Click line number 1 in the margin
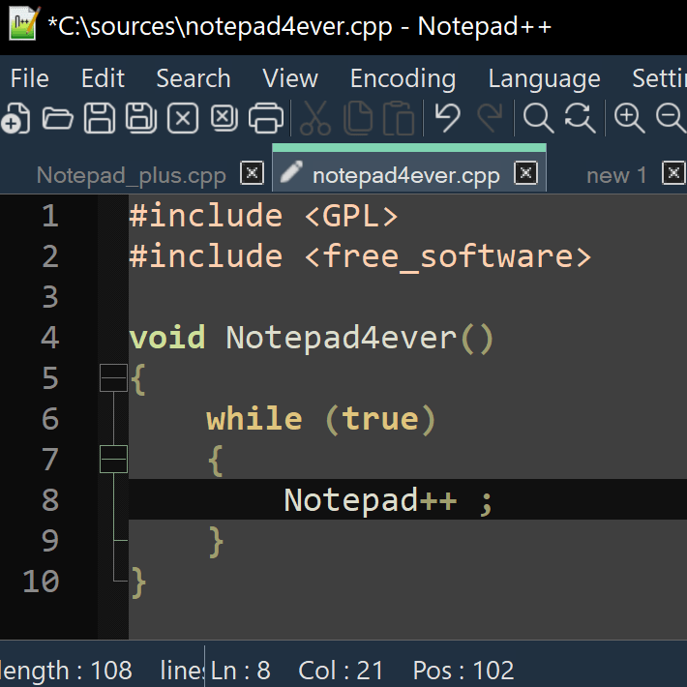Screen dimensions: 687x687 [x=50, y=216]
